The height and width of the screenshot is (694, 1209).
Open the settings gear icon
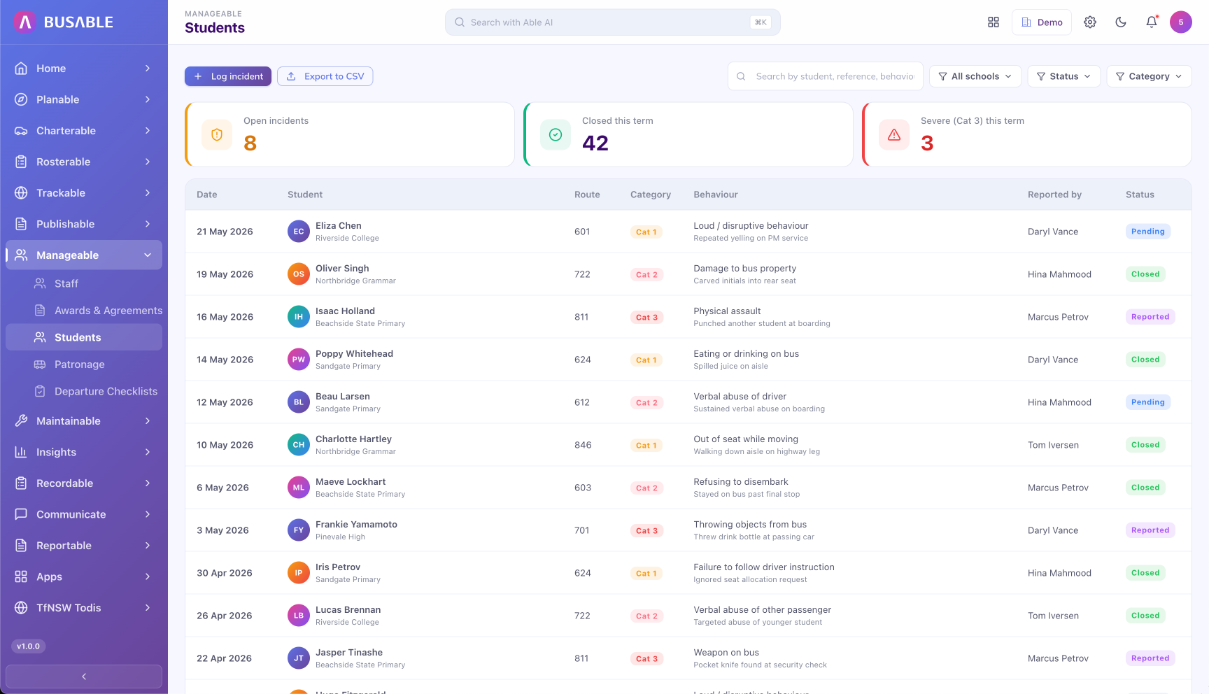[1090, 22]
